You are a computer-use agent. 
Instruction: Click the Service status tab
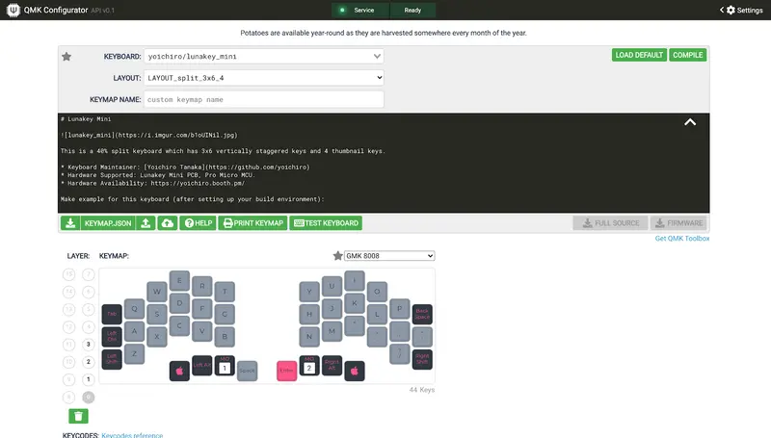point(359,10)
